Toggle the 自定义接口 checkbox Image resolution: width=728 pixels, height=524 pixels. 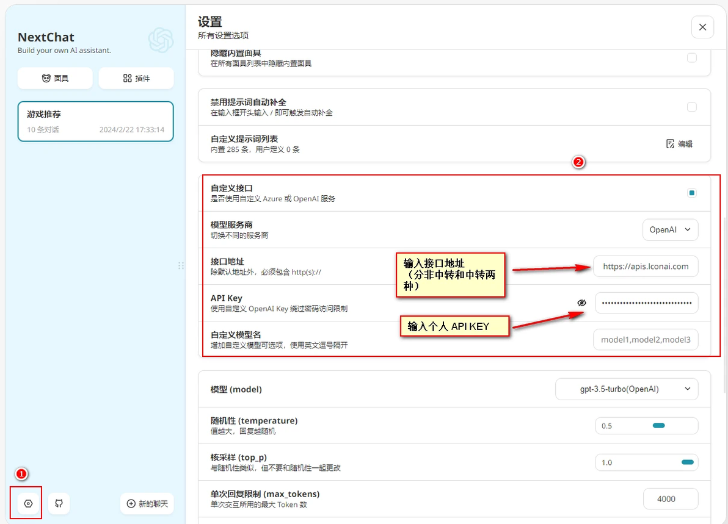click(692, 193)
